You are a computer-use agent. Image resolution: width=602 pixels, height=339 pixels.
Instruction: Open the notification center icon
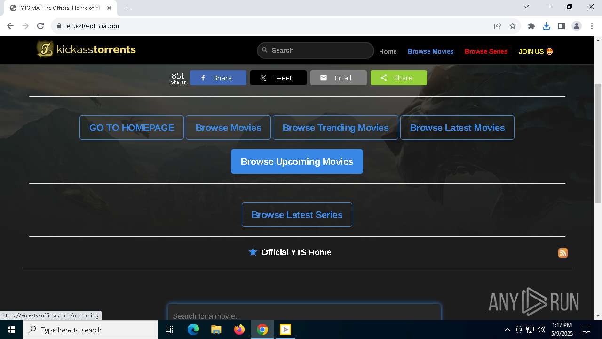click(x=586, y=330)
